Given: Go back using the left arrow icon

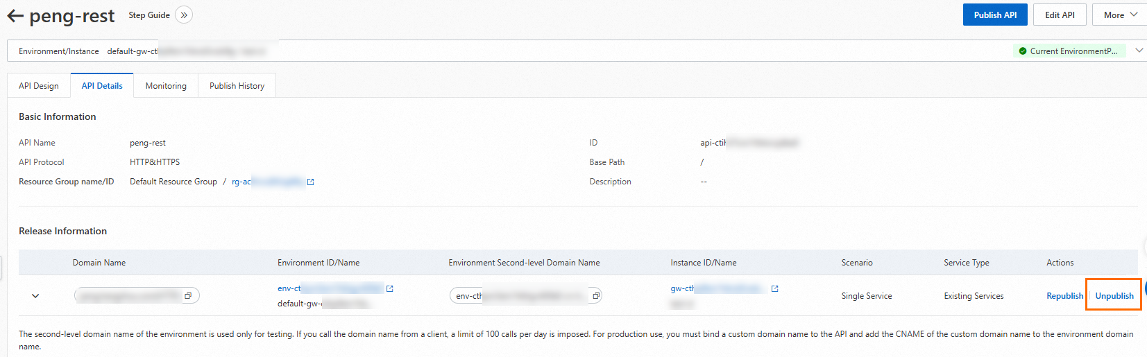Looking at the screenshot, I should tap(15, 15).
